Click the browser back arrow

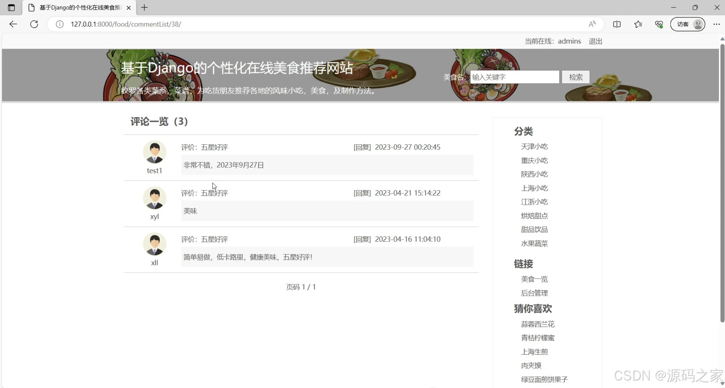13,24
